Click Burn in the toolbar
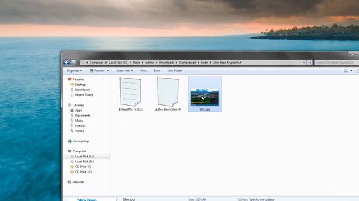Image resolution: width=359 pixels, height=201 pixels. tap(157, 71)
